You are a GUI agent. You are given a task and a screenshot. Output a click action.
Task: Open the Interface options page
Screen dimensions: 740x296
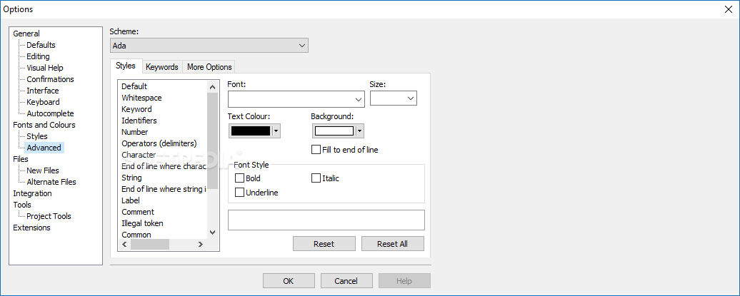[x=42, y=91]
